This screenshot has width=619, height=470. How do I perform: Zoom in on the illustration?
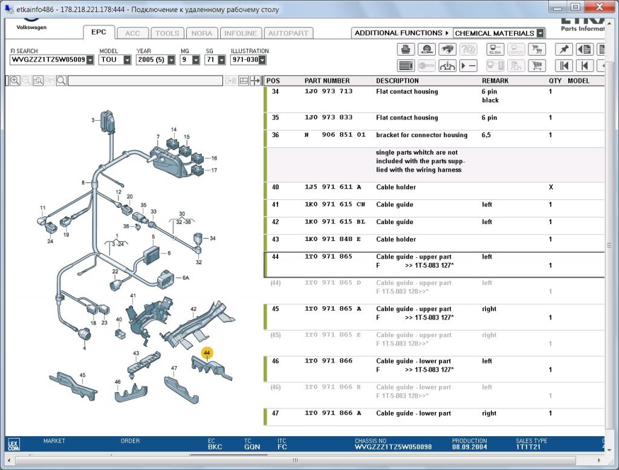click(15, 81)
